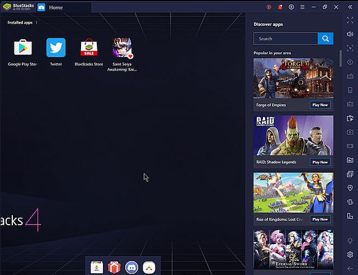Open the hamburger menu
This screenshot has height=275, width=358.
click(302, 7)
